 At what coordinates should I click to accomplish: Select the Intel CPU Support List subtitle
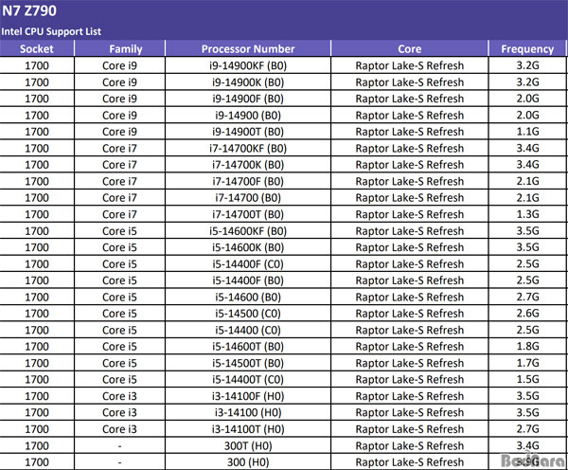pyautogui.click(x=51, y=31)
